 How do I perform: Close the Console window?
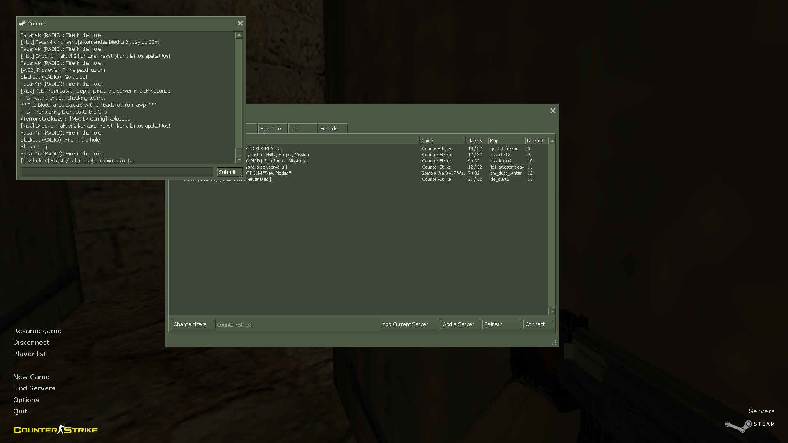point(240,23)
